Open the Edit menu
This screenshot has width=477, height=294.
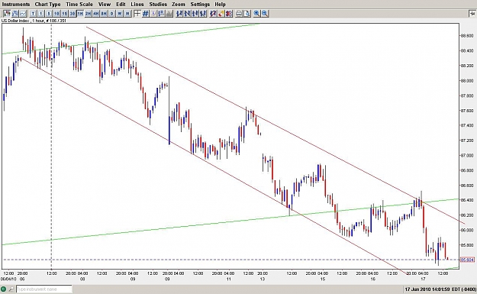click(121, 5)
